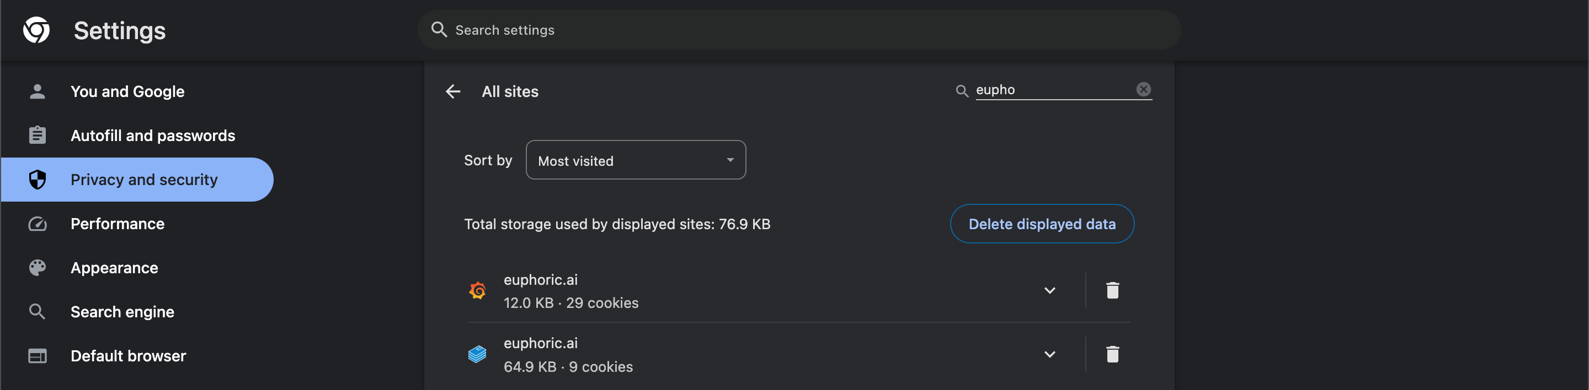Click the search icon beside eupho filter
1589x390 pixels.
[x=962, y=91]
